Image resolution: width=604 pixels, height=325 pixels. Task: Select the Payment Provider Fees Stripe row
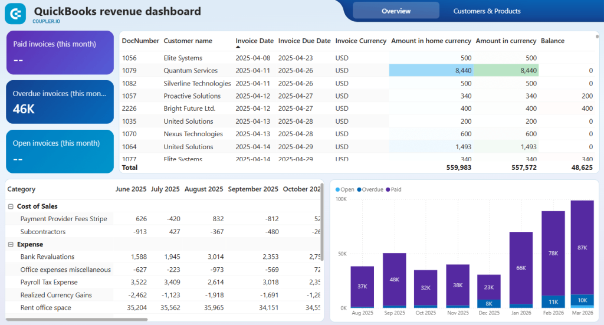(x=163, y=219)
